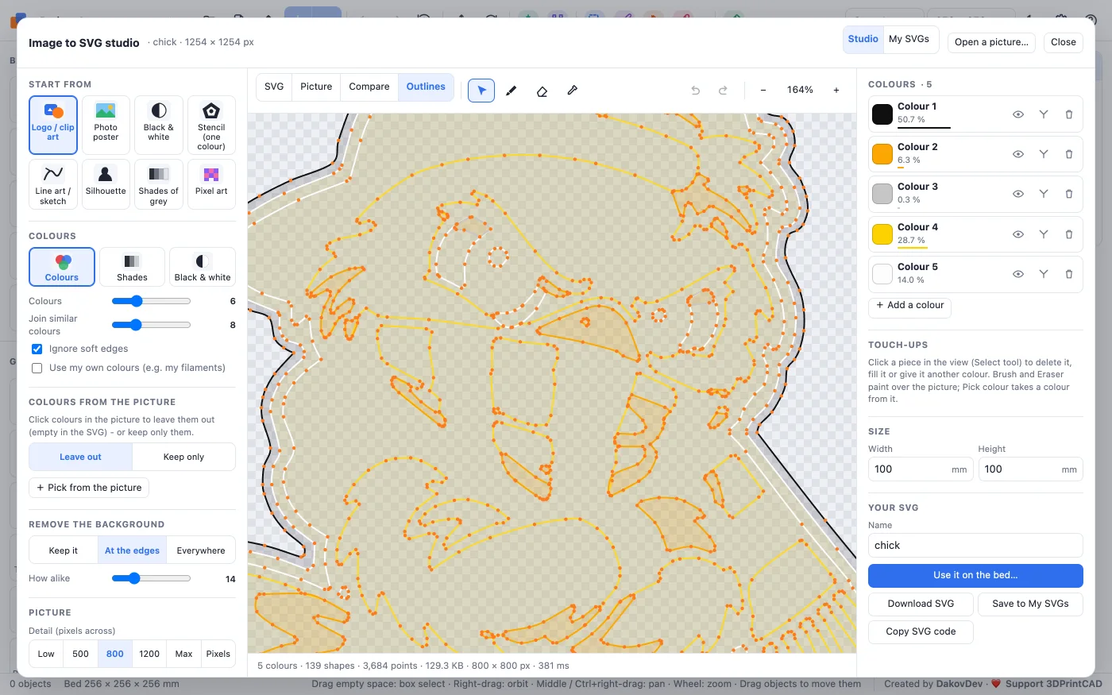This screenshot has width=1112, height=695.
Task: Pick the Eraser tool
Action: click(542, 91)
